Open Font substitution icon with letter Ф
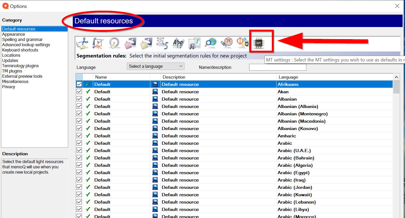 click(x=243, y=43)
